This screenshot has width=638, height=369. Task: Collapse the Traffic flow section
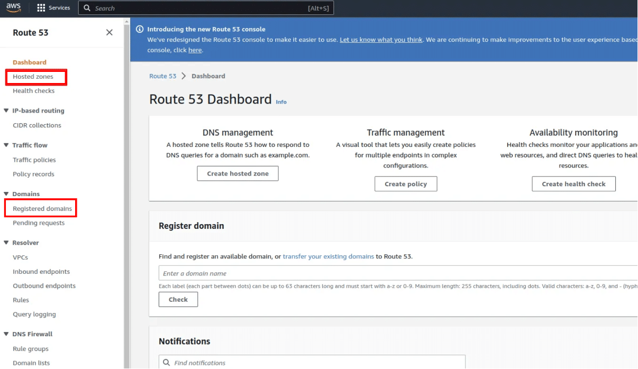[6, 145]
